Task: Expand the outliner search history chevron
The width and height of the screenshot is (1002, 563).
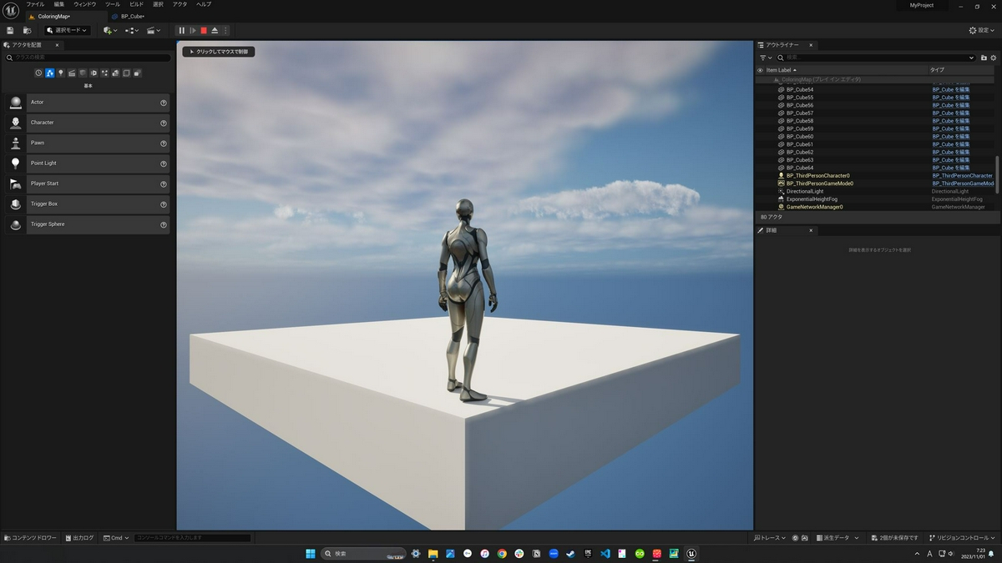Action: pos(972,58)
